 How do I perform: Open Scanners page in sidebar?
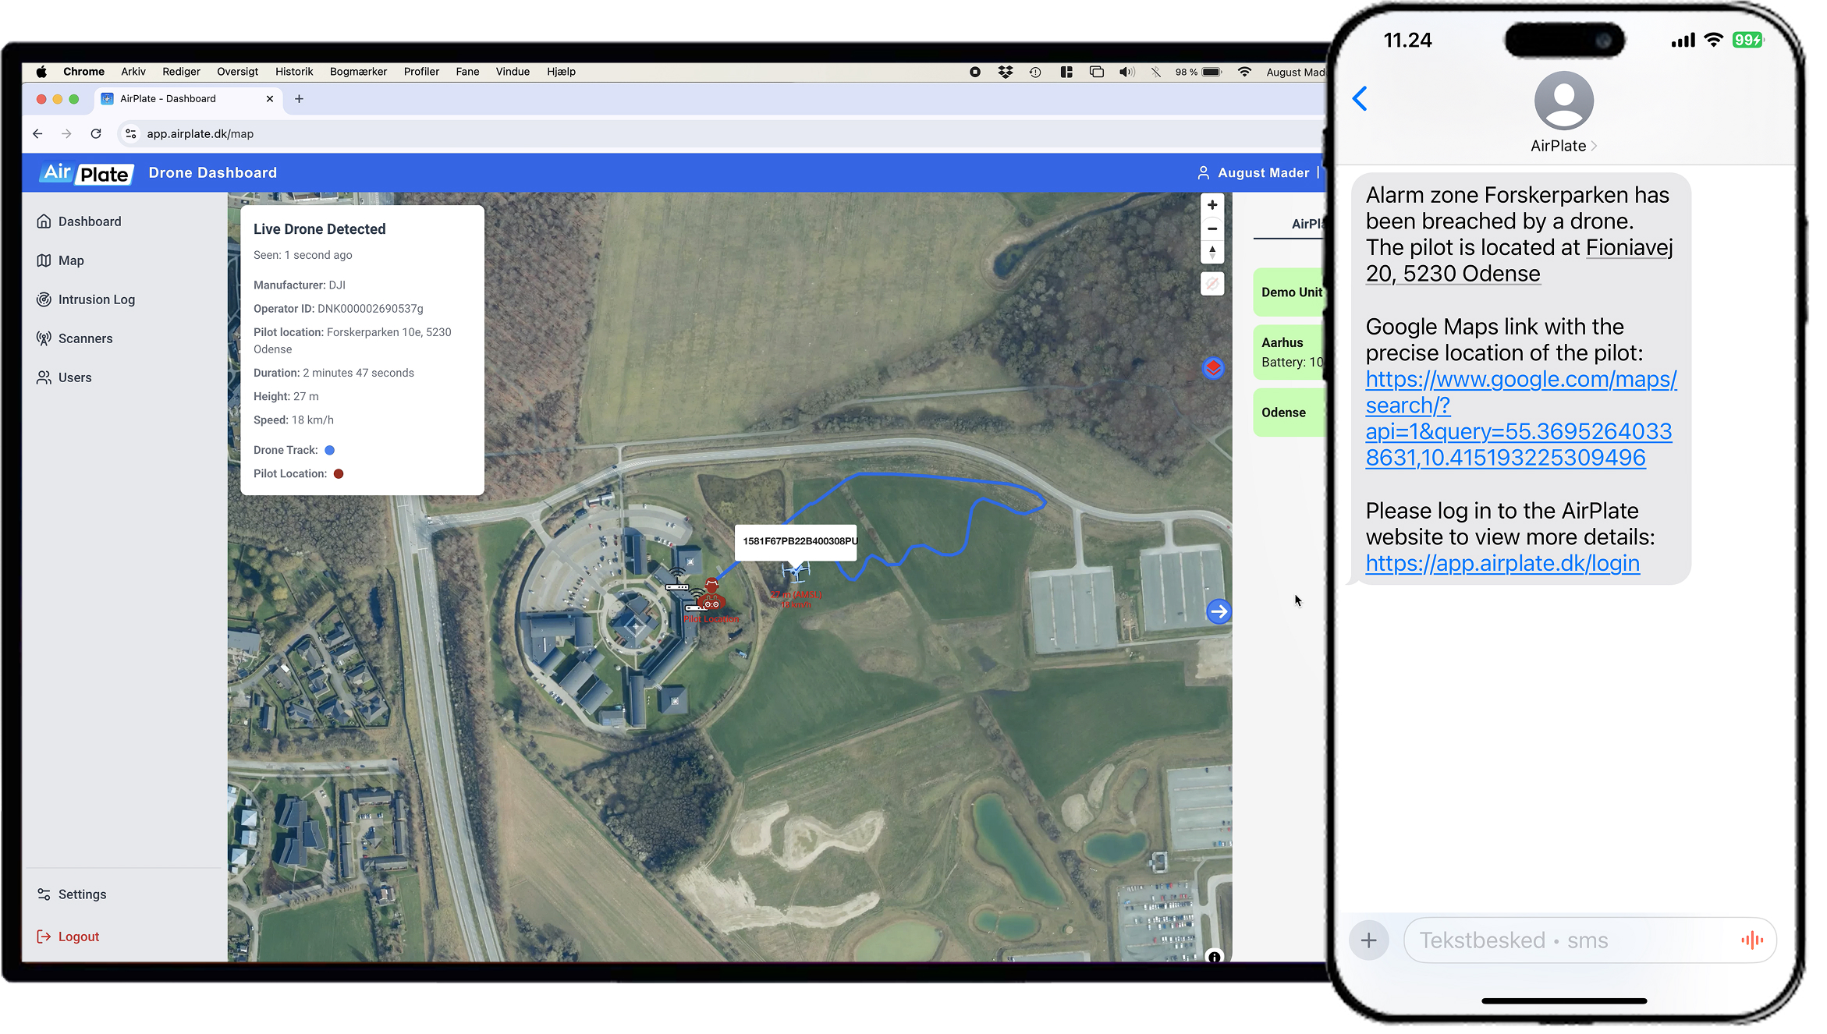click(x=85, y=338)
